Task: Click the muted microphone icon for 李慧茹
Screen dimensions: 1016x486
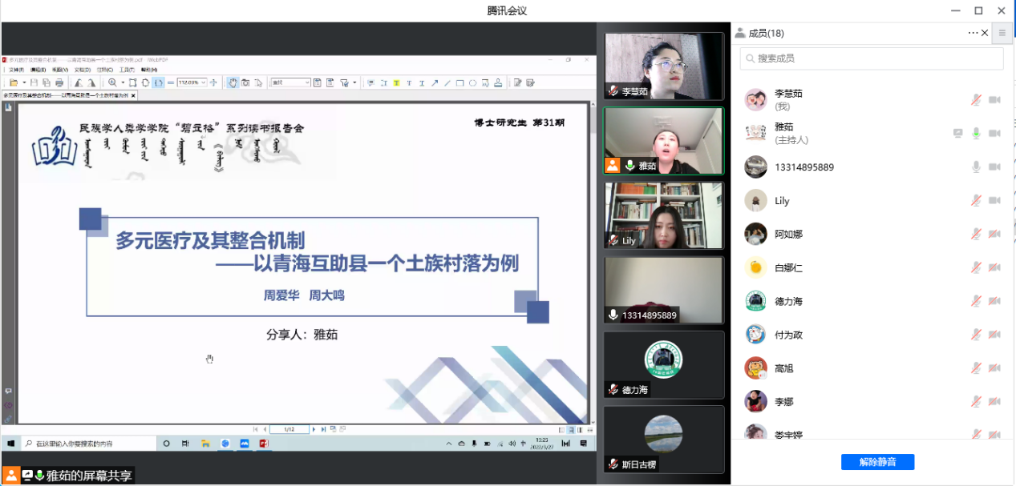Action: pos(976,100)
